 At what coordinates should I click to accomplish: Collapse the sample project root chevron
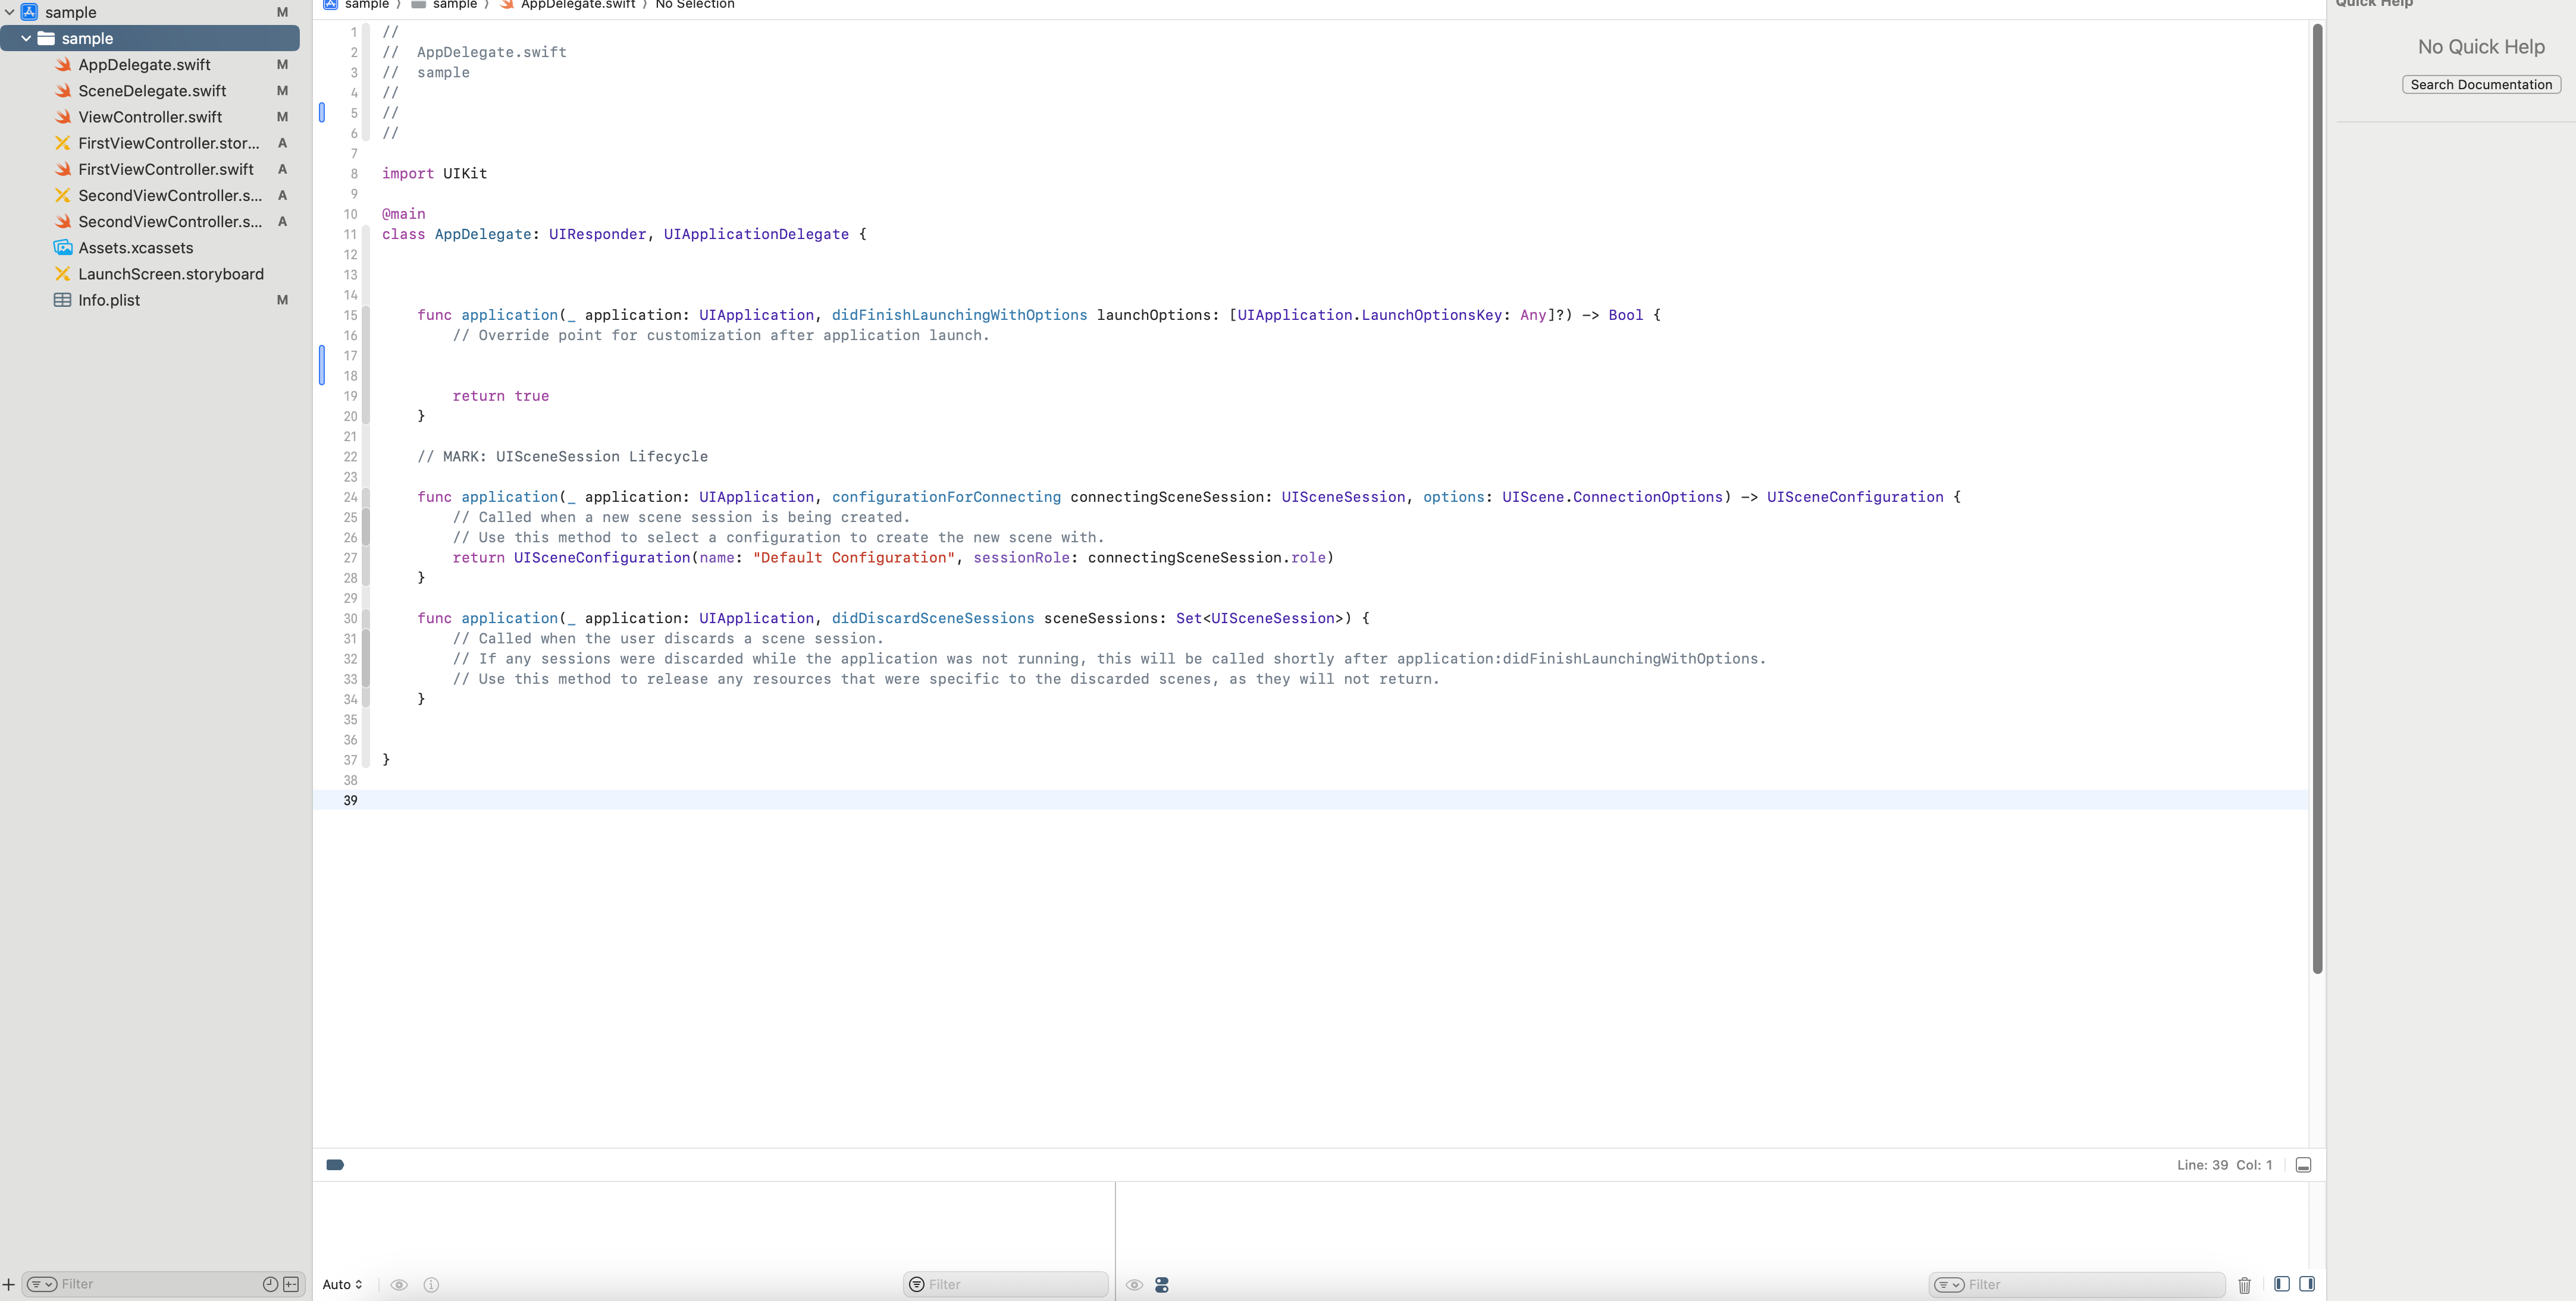10,12
